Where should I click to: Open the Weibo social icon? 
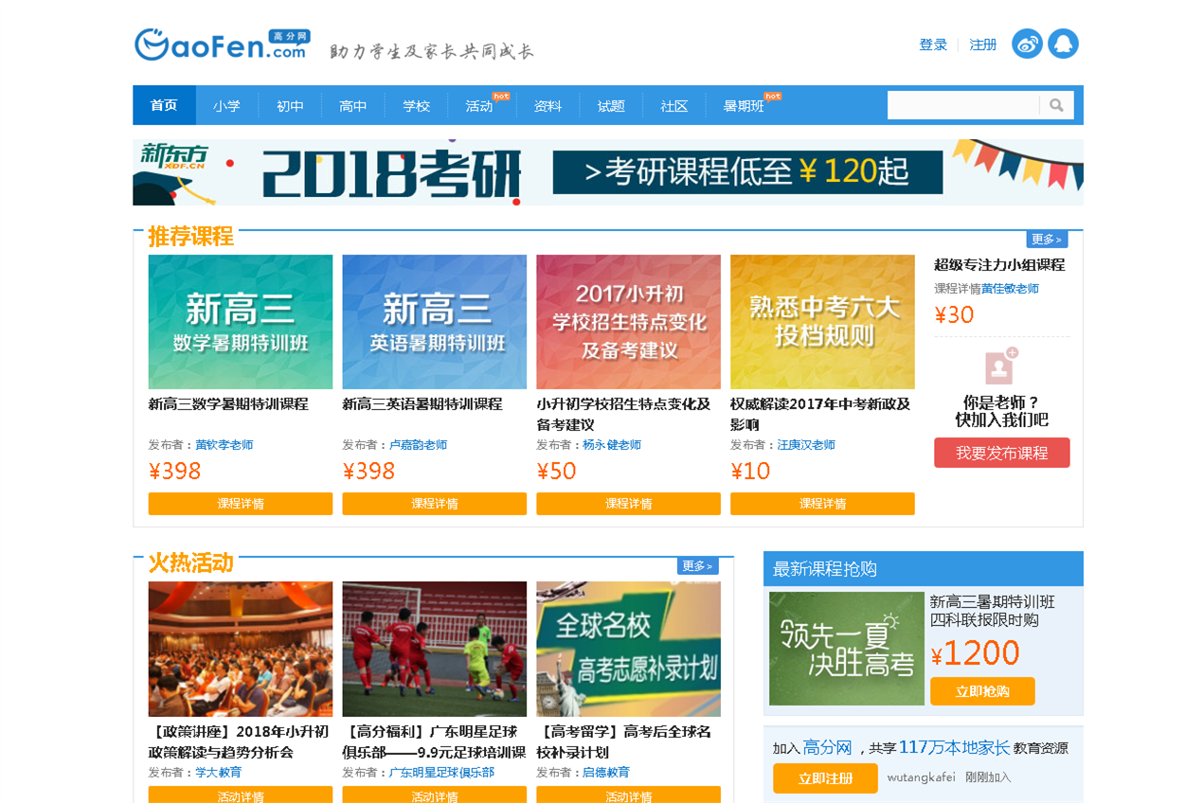click(x=1027, y=44)
